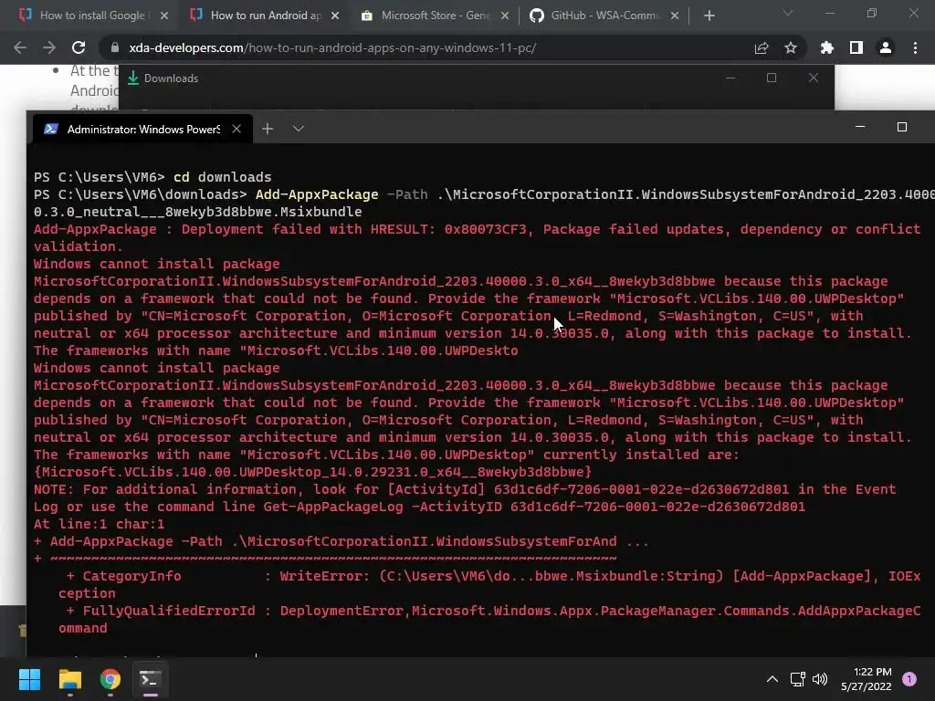
Task: Show hidden system tray icons
Action: pos(772,679)
